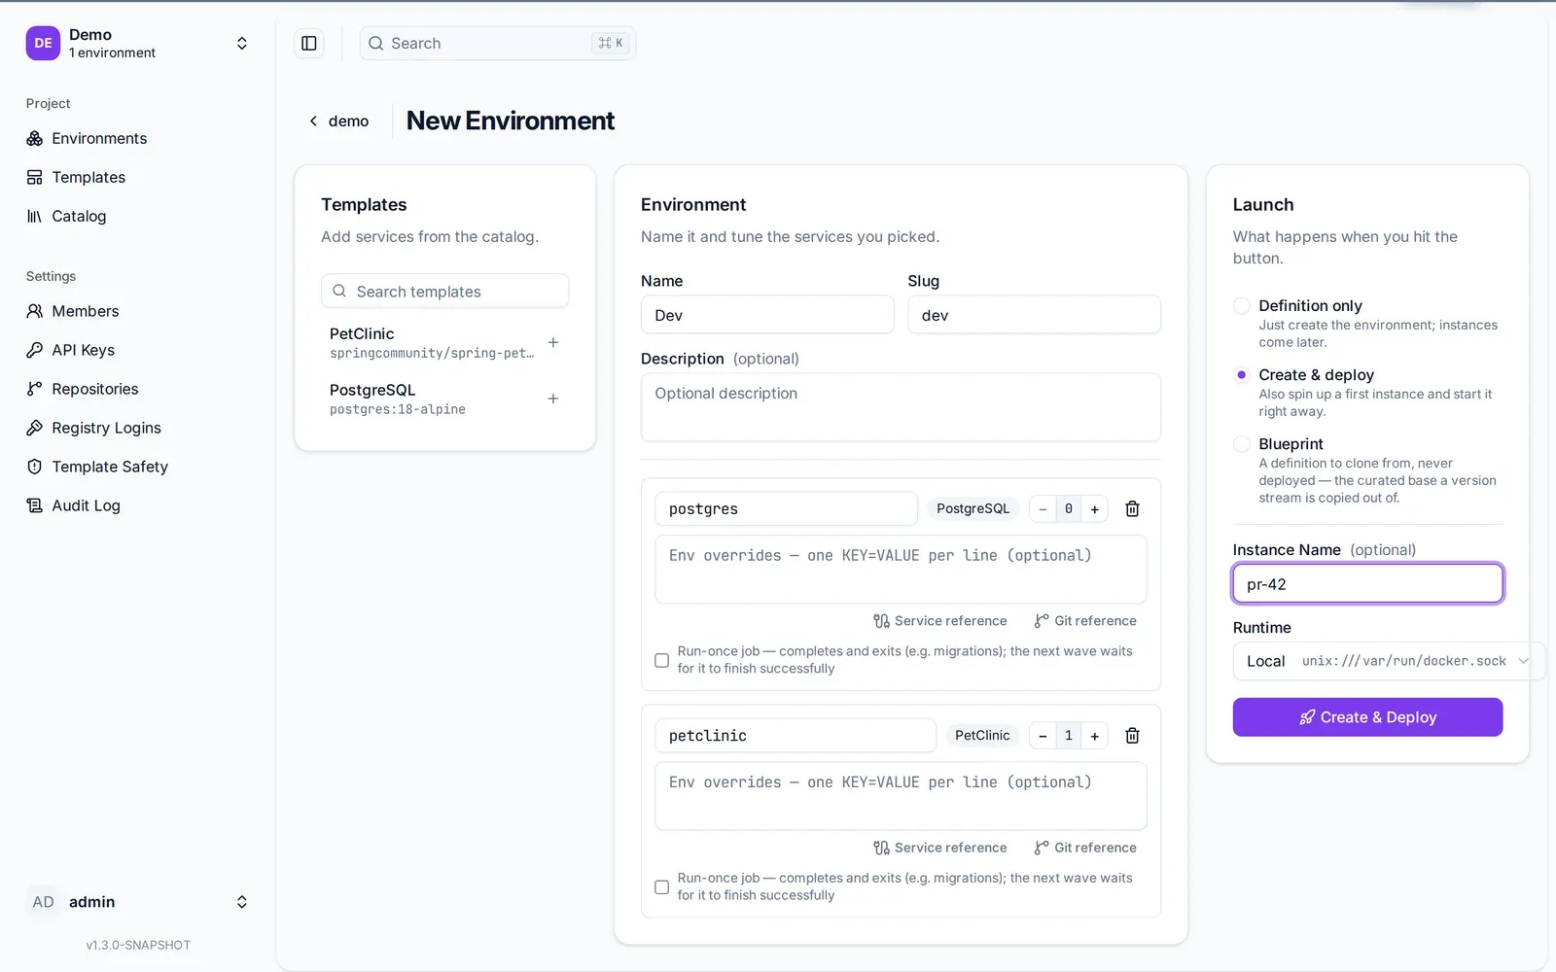Add the PostgreSQL template with plus
1556x972 pixels.
[553, 399]
